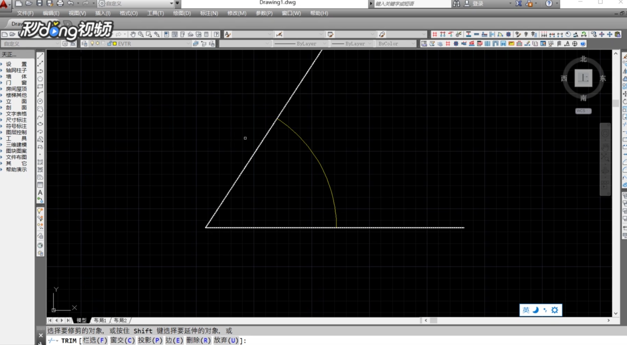Open the 帮助(H) menu
Screen dimensions: 627x345
coord(319,13)
